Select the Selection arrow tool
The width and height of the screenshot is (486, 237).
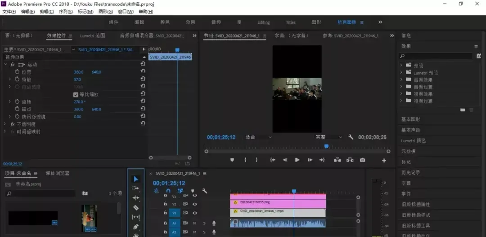pos(136,179)
